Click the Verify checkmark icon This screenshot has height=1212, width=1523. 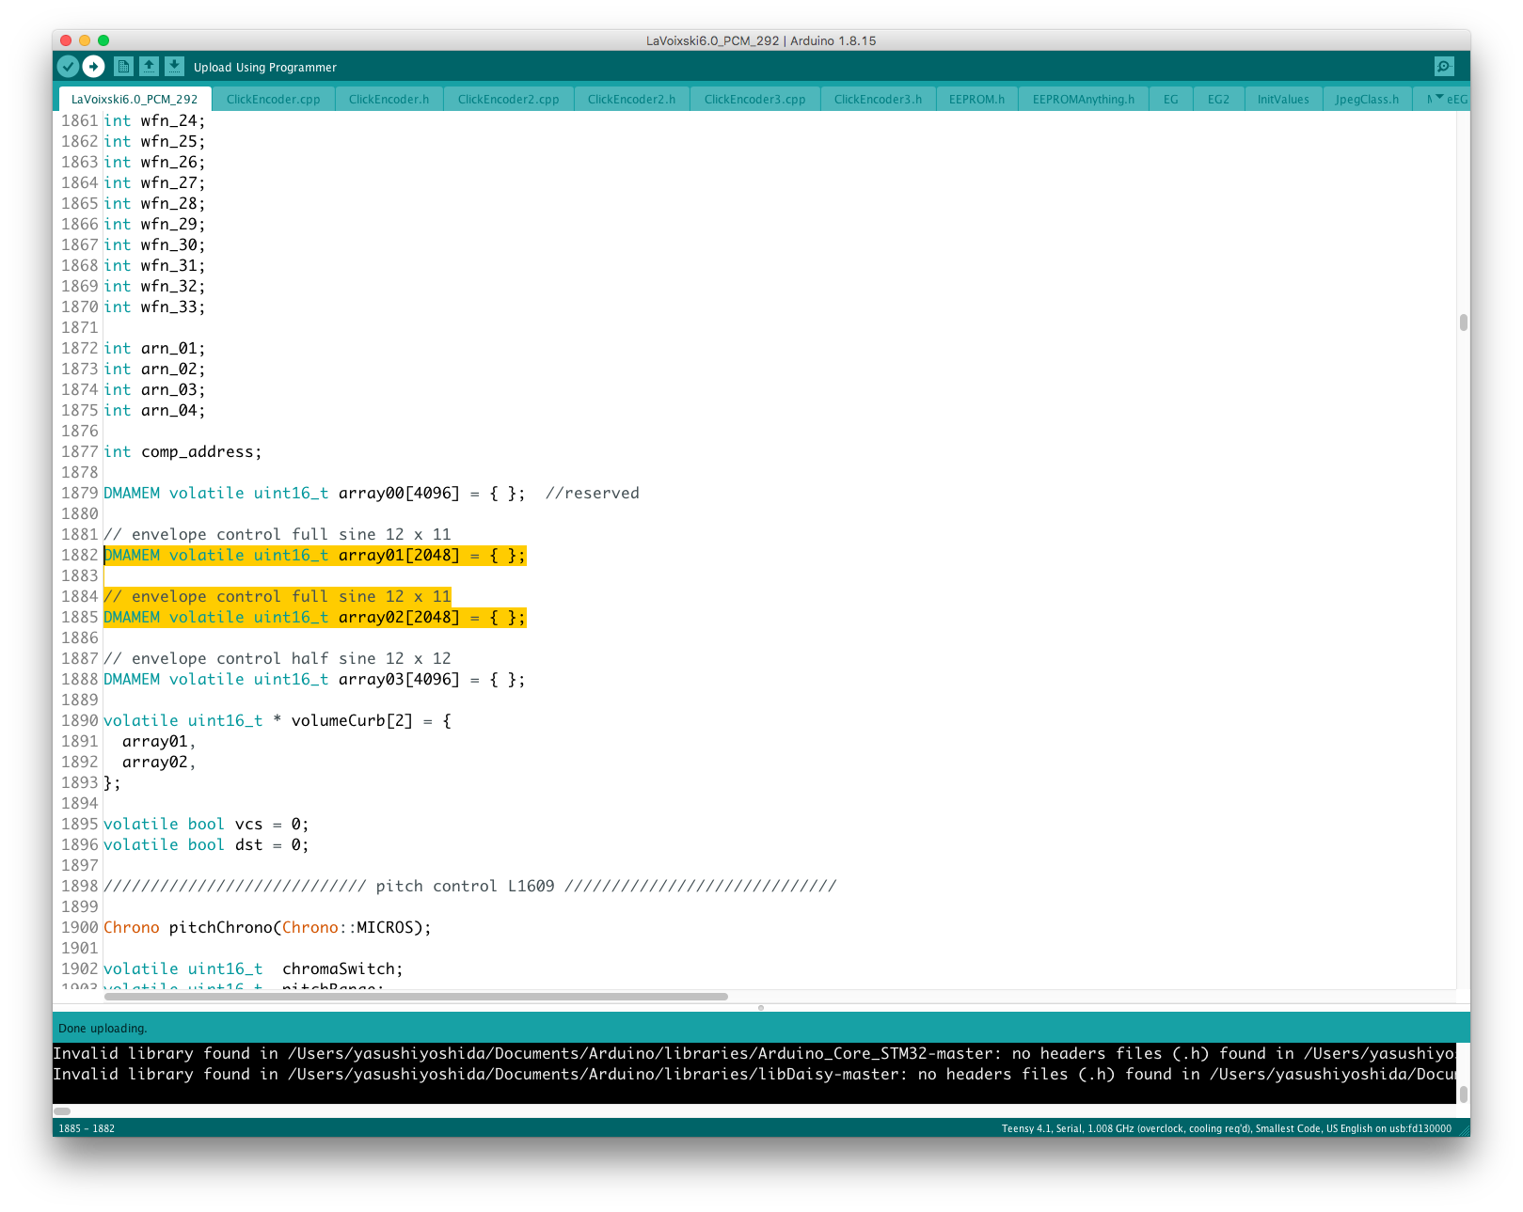coord(68,67)
